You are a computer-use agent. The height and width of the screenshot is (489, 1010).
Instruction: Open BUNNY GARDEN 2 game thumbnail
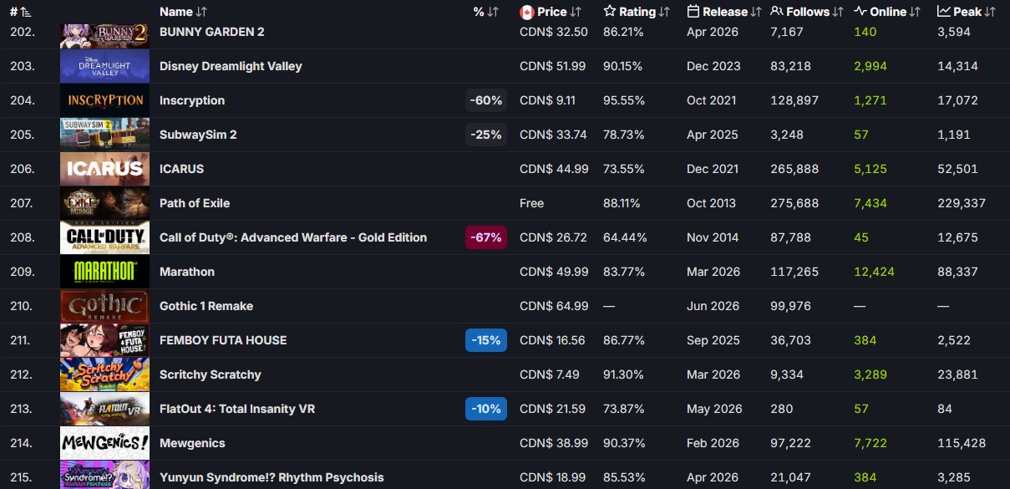tap(104, 34)
